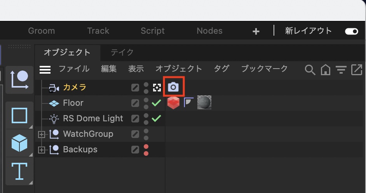Image resolution: width=366 pixels, height=193 pixels.
Task: Click the Redshift object tag on Floor
Action: point(173,103)
